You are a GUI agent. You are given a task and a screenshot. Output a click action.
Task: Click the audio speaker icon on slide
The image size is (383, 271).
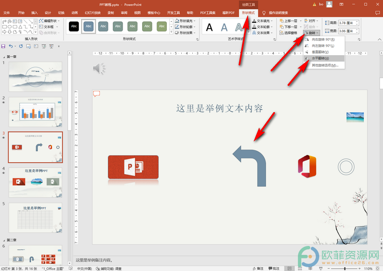(x=99, y=68)
